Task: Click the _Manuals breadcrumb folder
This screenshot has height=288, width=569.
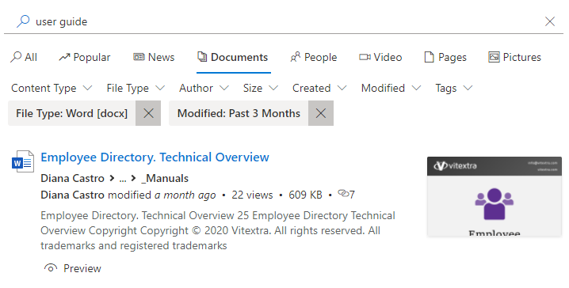Action: click(x=165, y=178)
